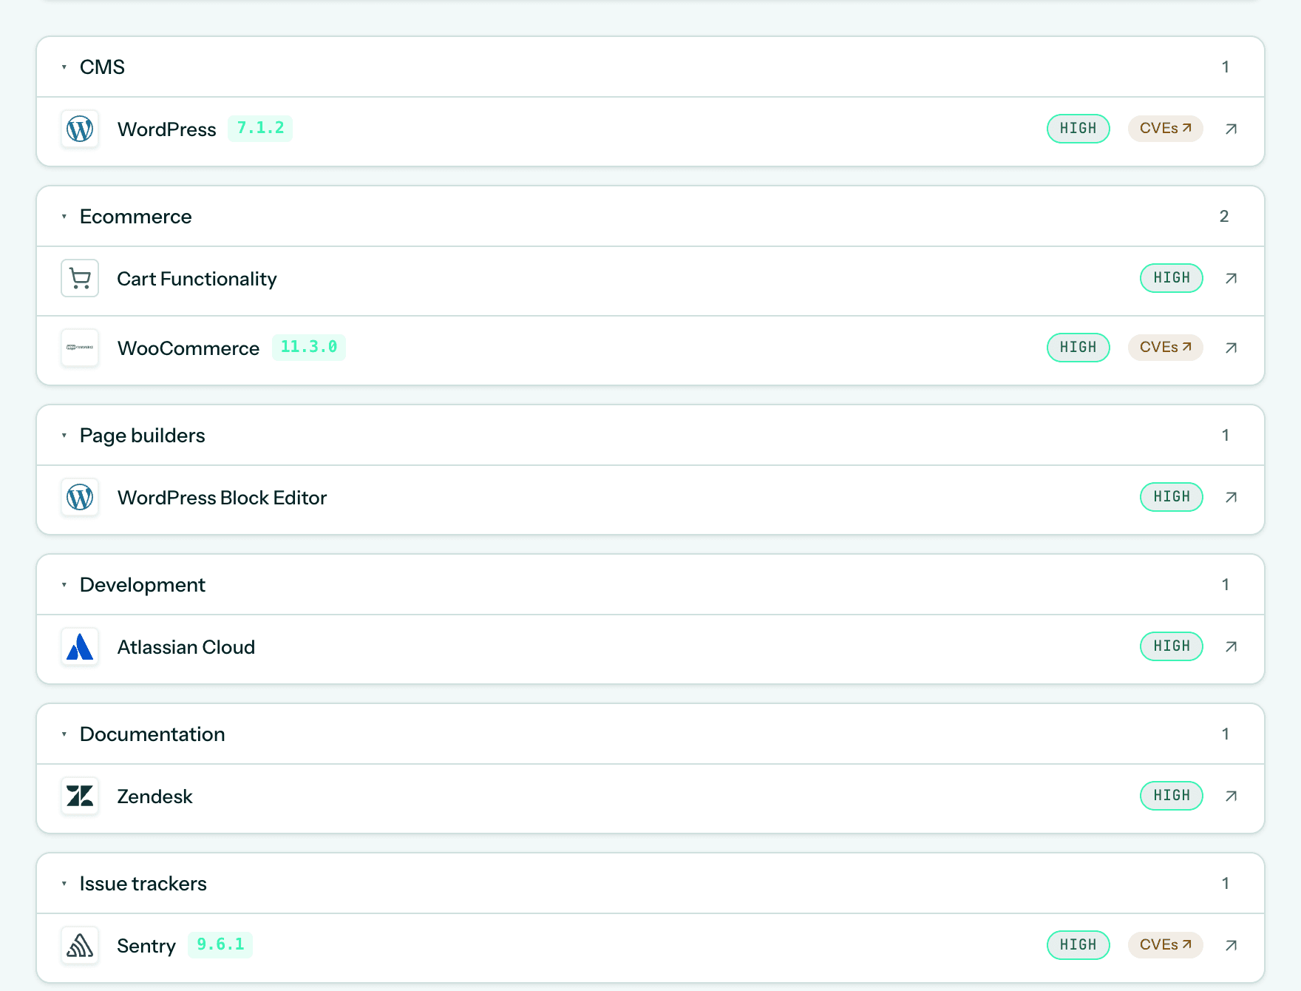Select the WordPress name in CMS row
The height and width of the screenshot is (991, 1301).
tap(167, 129)
